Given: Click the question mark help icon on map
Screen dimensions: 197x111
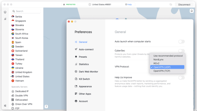Looking at the screenshot, I should pyautogui.click(x=46, y=106).
